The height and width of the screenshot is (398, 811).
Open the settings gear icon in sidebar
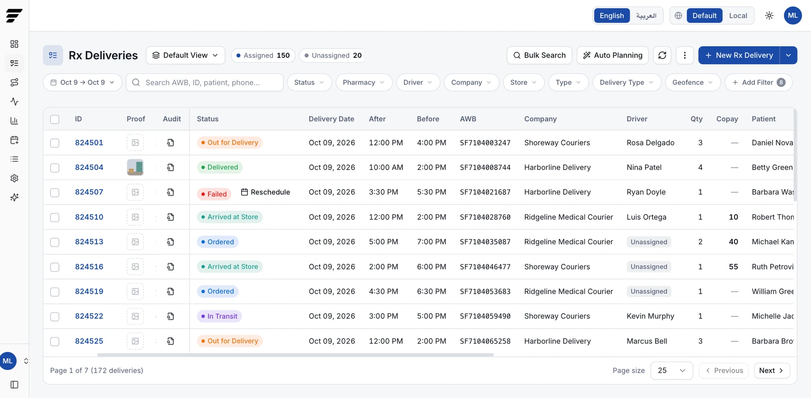[14, 178]
